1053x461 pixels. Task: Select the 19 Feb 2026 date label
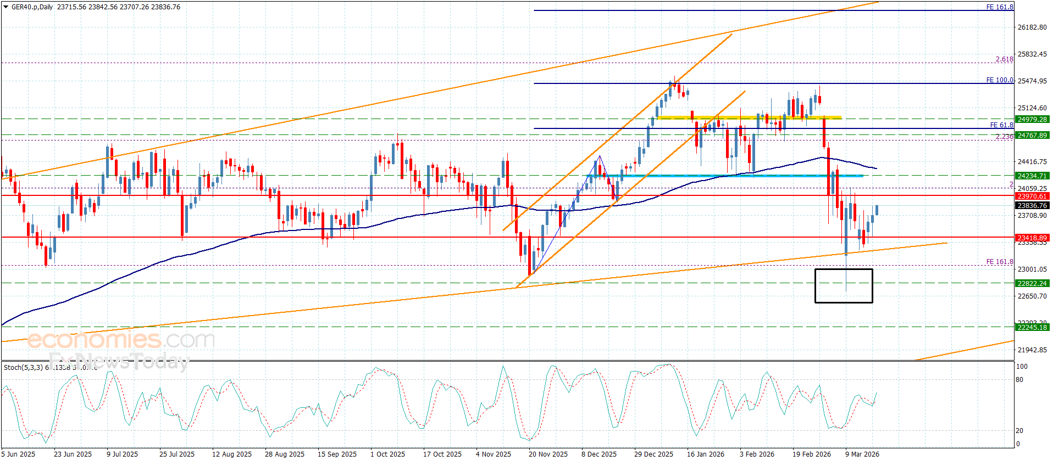pyautogui.click(x=811, y=454)
